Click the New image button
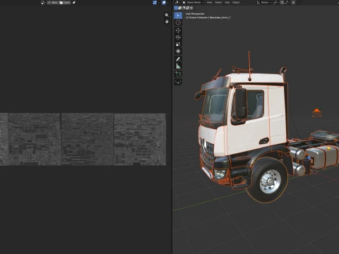Viewport: 339px width, 254px height. tap(52, 3)
